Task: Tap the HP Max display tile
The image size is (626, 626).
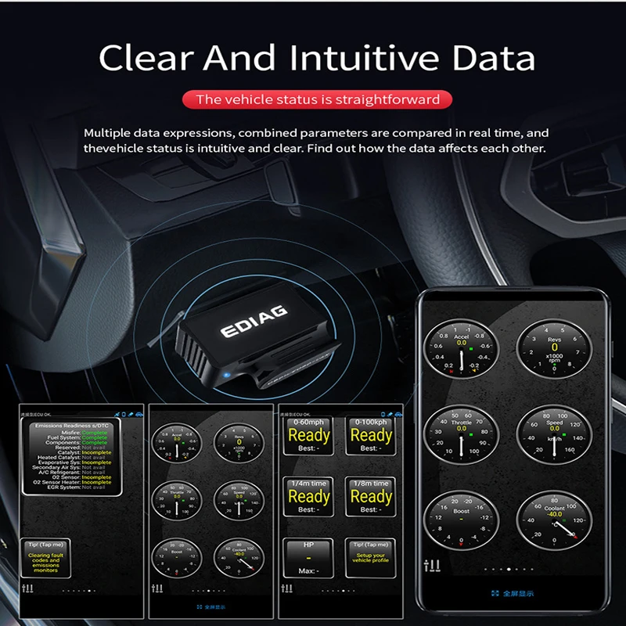Action: coord(308,558)
